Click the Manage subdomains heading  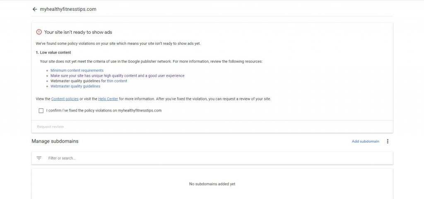click(x=55, y=141)
